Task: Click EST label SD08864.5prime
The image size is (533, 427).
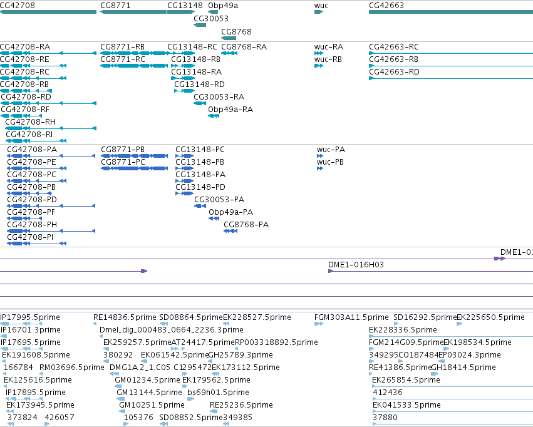Action: coord(191,317)
